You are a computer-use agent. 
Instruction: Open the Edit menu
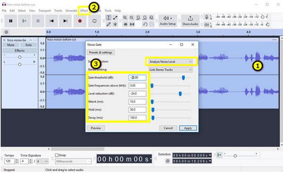tap(12, 11)
